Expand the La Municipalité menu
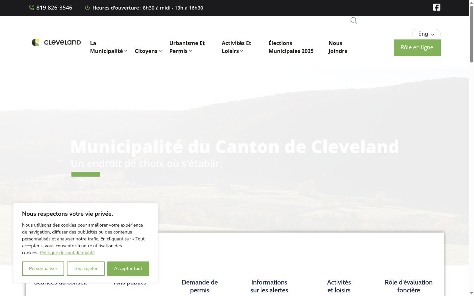The image size is (474, 296). (109, 47)
